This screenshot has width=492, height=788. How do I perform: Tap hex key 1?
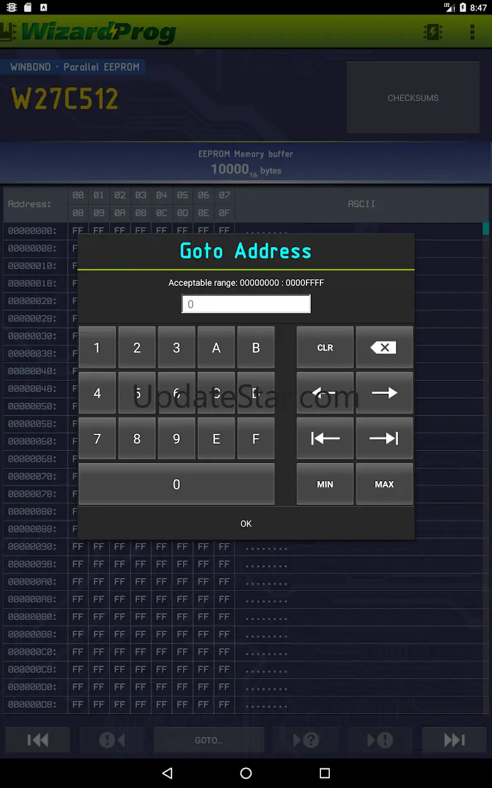(97, 347)
